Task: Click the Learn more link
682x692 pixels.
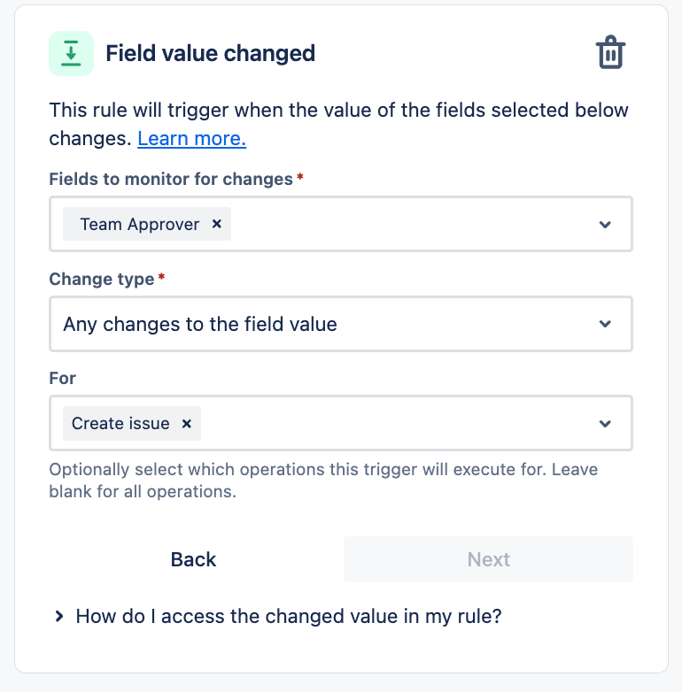Action: (x=191, y=139)
